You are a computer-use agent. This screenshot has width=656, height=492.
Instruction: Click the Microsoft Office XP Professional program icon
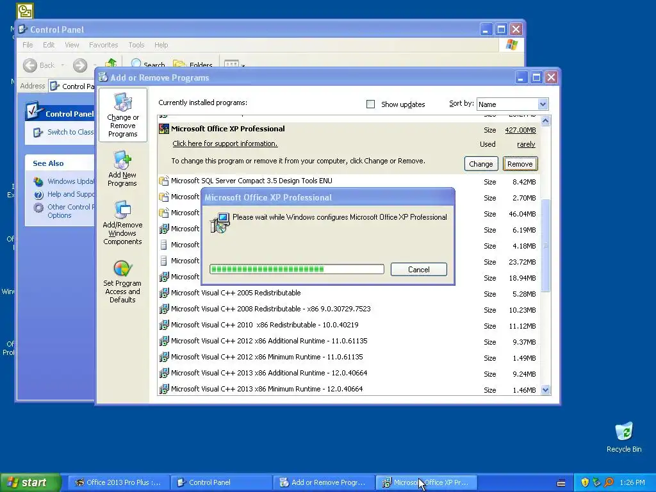164,129
